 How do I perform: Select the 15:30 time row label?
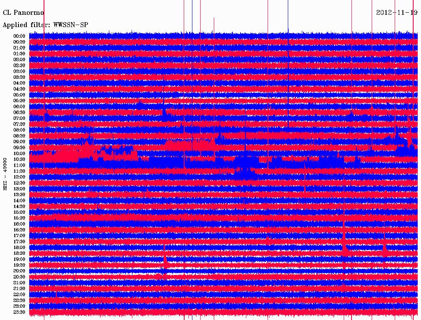[19, 218]
